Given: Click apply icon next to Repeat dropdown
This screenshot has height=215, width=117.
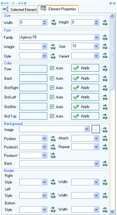Looking at the screenshot, I should [105, 147].
